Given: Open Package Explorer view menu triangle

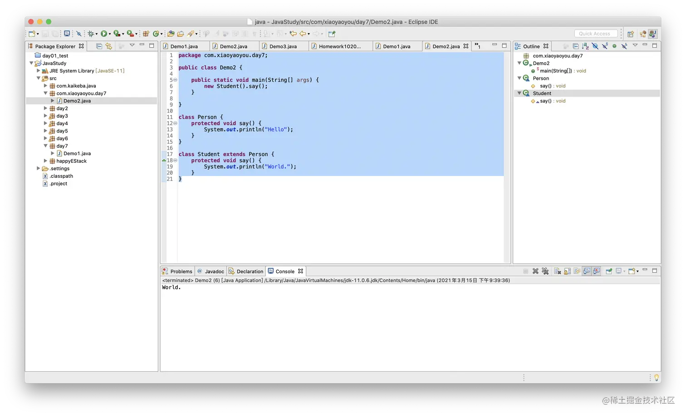Looking at the screenshot, I should point(132,45).
